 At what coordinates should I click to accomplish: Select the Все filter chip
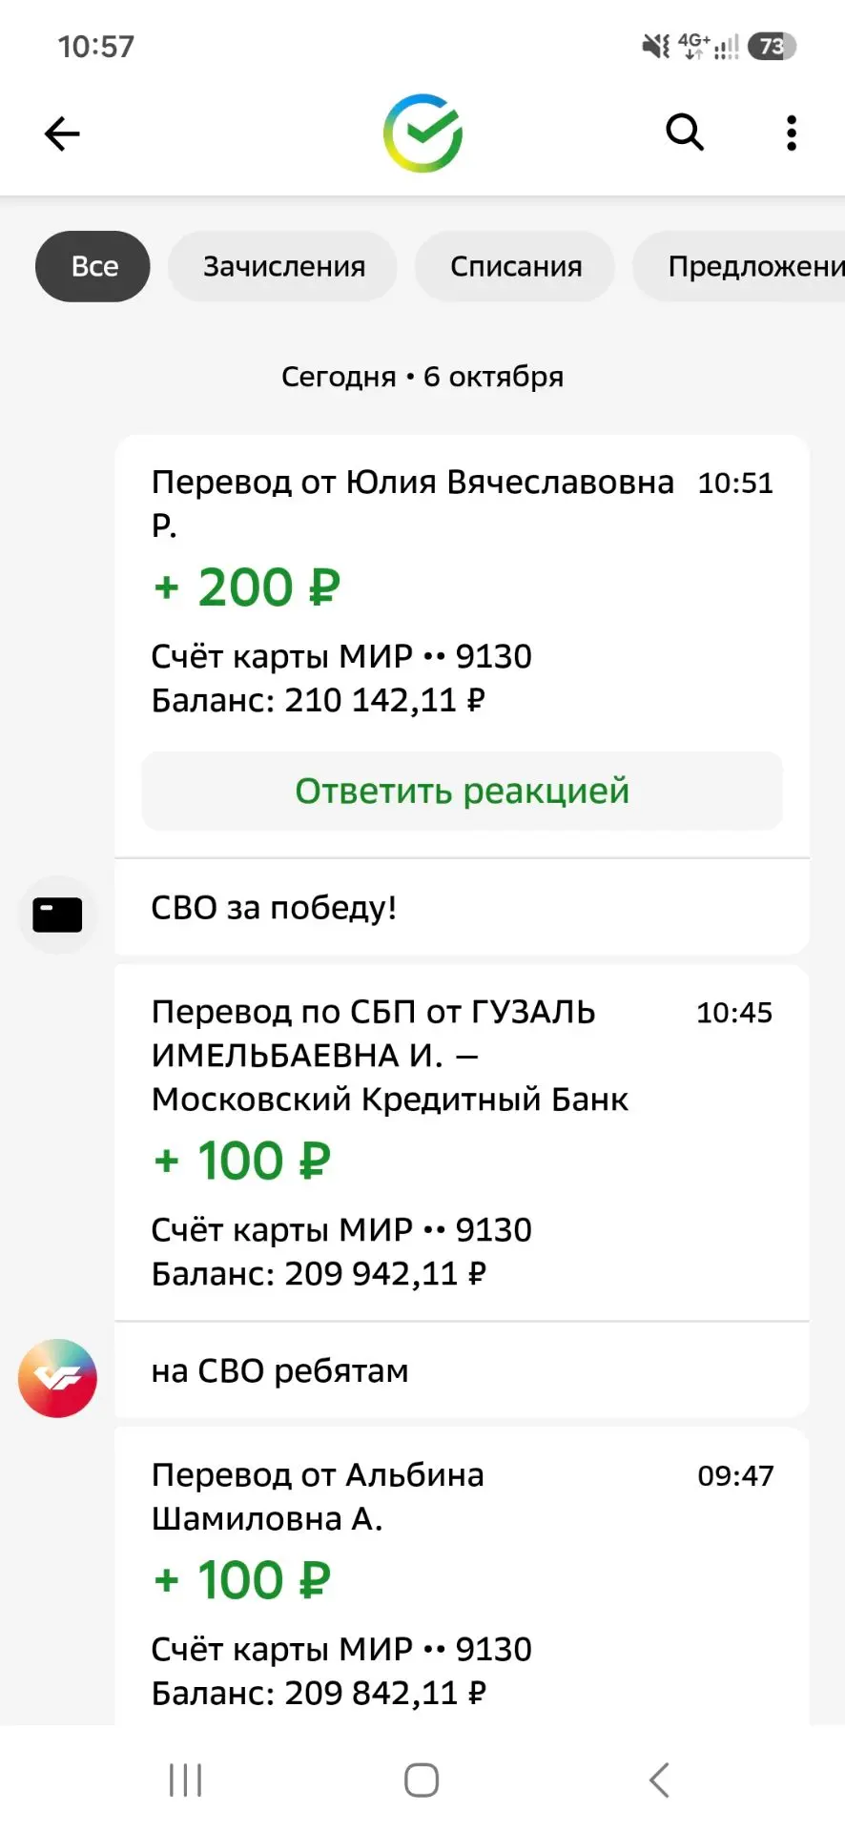93,266
